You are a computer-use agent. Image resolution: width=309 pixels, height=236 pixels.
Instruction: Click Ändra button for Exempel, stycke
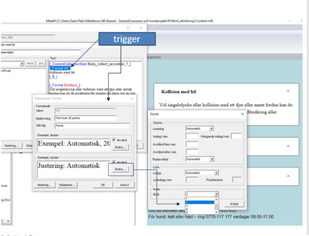tap(120, 169)
